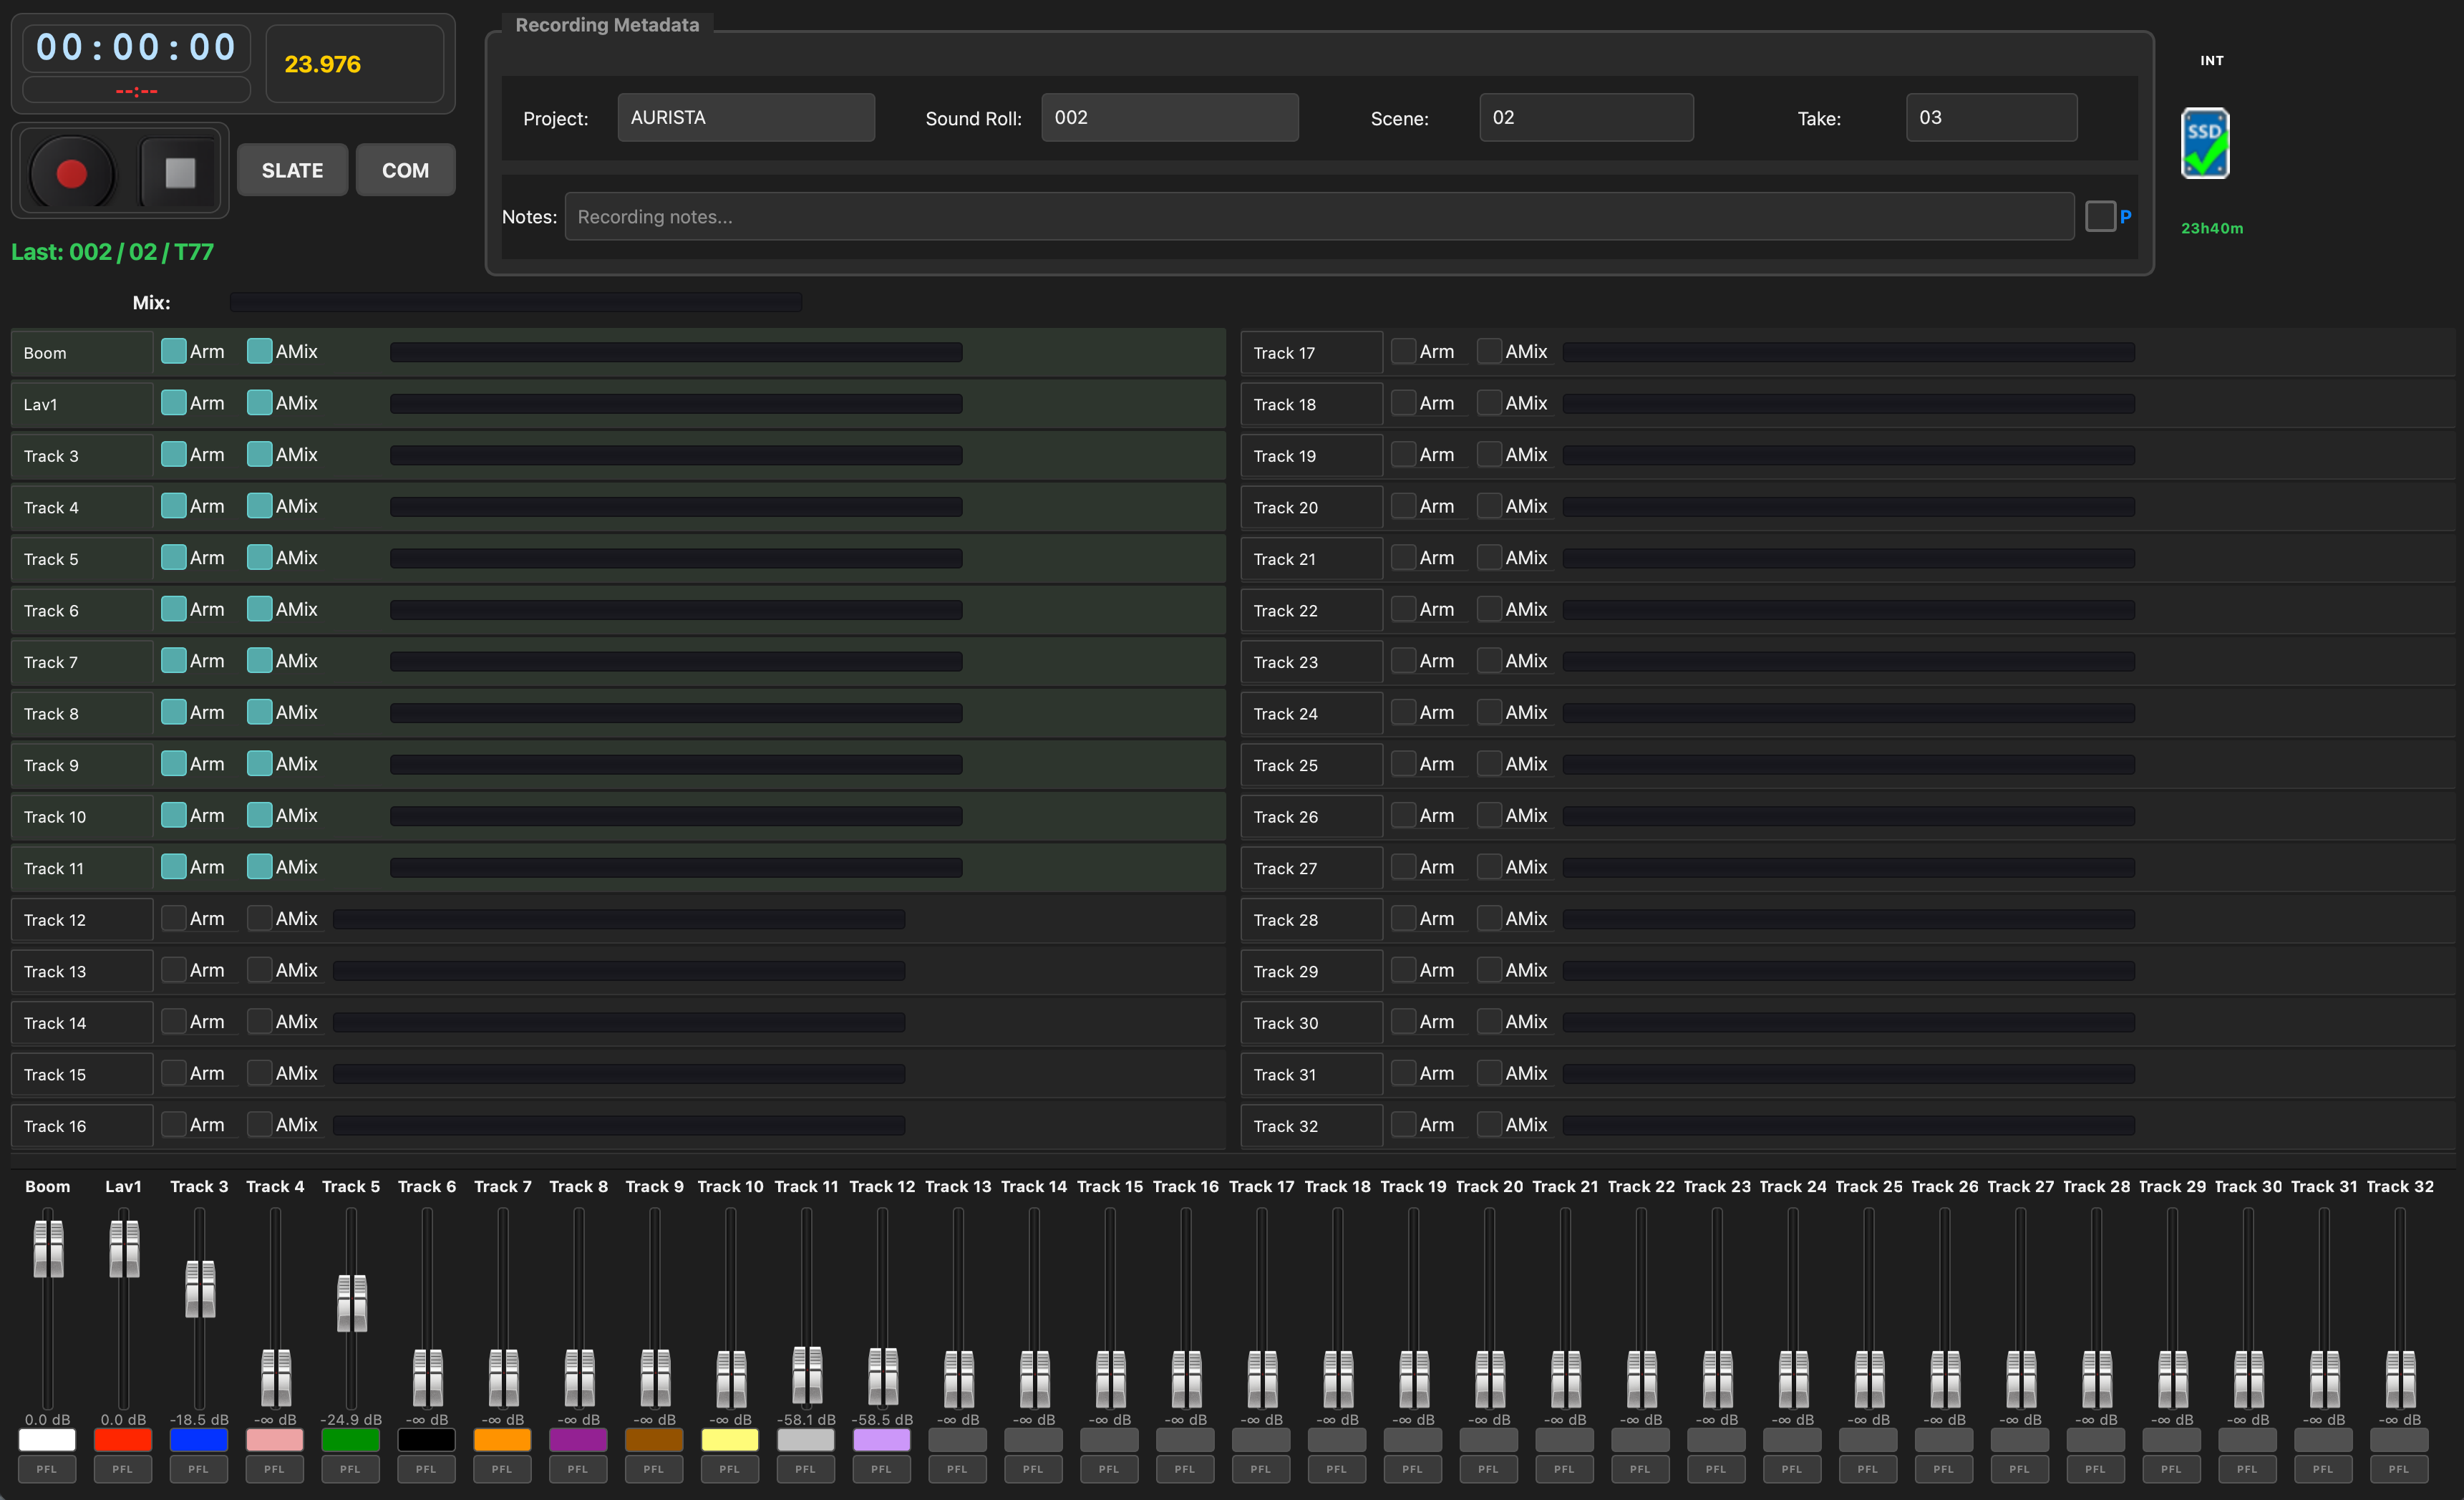Rename the Boom track name field
2464x1500 pixels.
point(82,353)
